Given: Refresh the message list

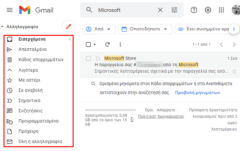Looking at the screenshot, I should (x=108, y=44).
